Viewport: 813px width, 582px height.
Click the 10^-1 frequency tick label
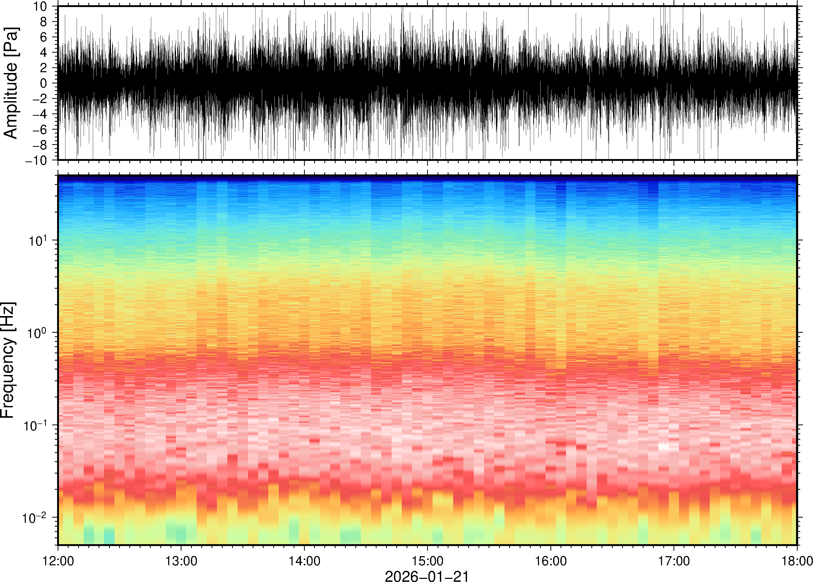pyautogui.click(x=35, y=426)
